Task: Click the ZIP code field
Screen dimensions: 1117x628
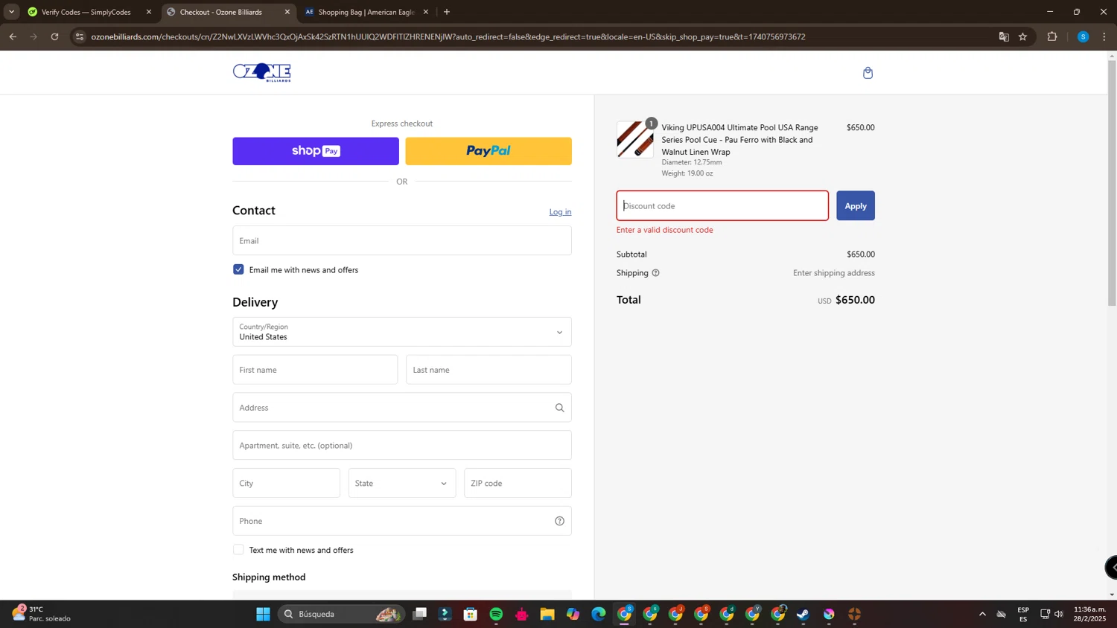Action: point(518,483)
